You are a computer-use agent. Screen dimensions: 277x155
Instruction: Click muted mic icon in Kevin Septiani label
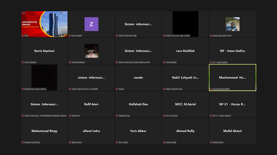point(23,62)
